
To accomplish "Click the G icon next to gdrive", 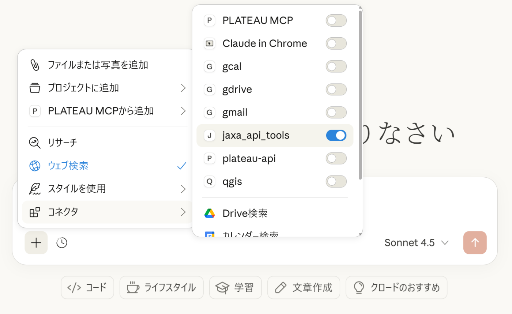I will point(209,90).
